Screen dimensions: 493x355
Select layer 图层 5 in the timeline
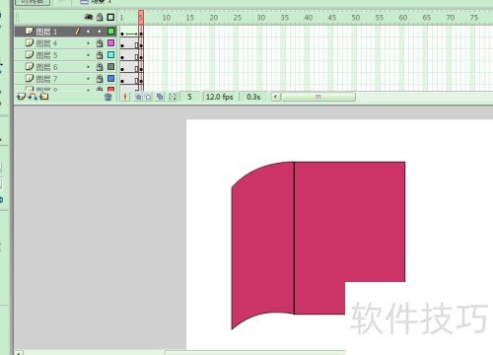[x=65, y=55]
